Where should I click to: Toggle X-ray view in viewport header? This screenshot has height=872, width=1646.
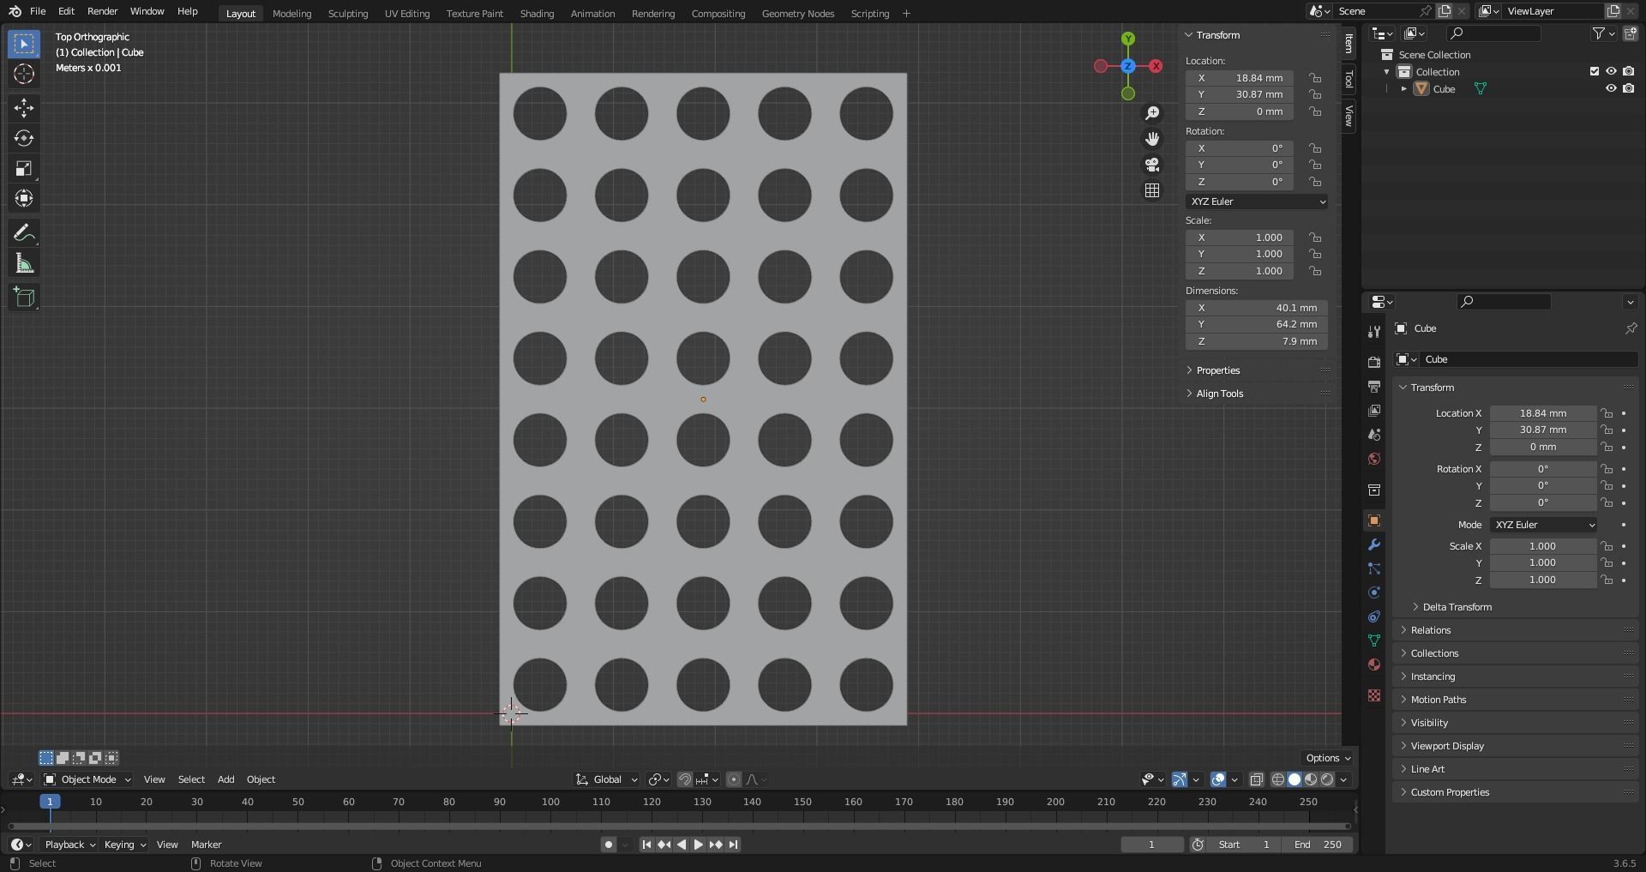1256,779
